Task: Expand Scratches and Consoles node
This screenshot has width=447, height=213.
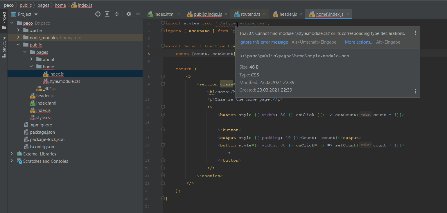Action: (x=12, y=161)
